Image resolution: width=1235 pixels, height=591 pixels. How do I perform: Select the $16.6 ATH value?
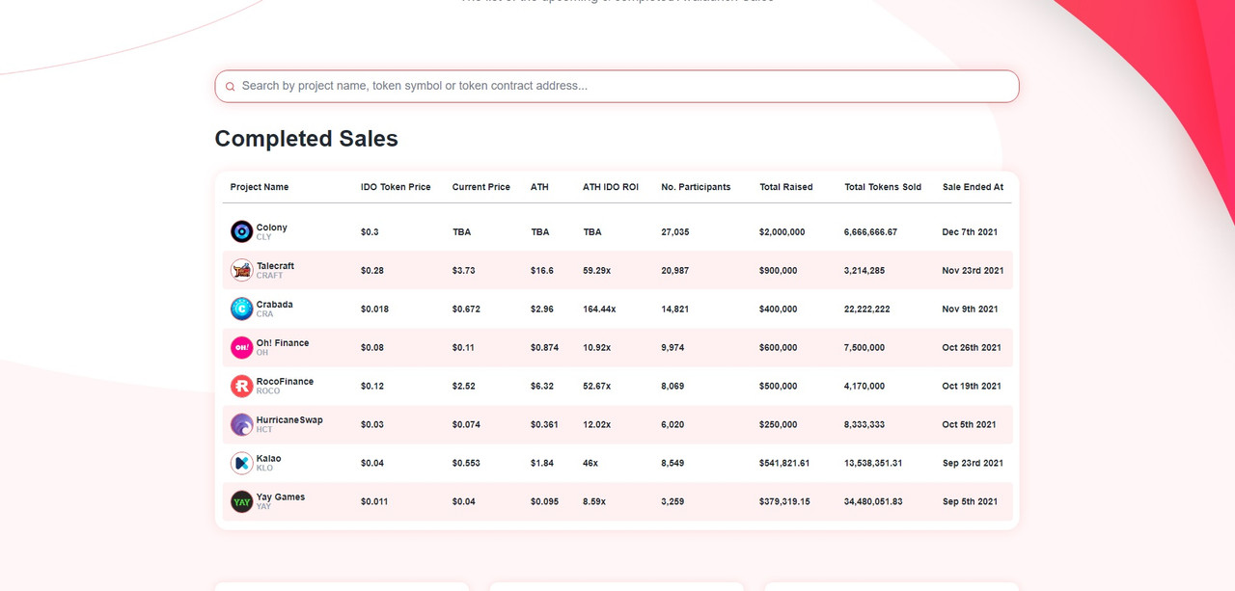pyautogui.click(x=542, y=271)
